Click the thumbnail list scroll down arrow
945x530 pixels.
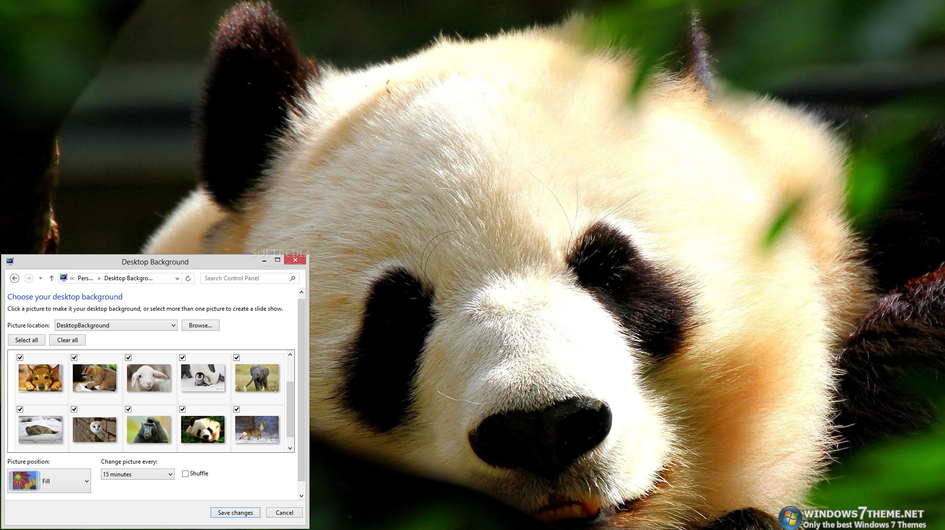[290, 448]
